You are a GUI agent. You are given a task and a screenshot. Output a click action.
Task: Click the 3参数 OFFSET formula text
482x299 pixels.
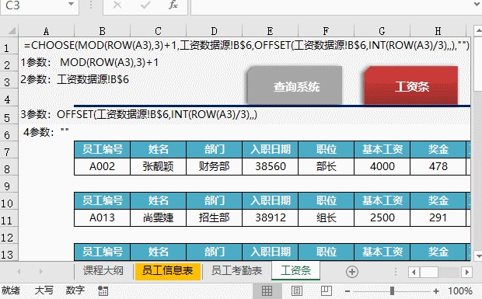point(138,114)
